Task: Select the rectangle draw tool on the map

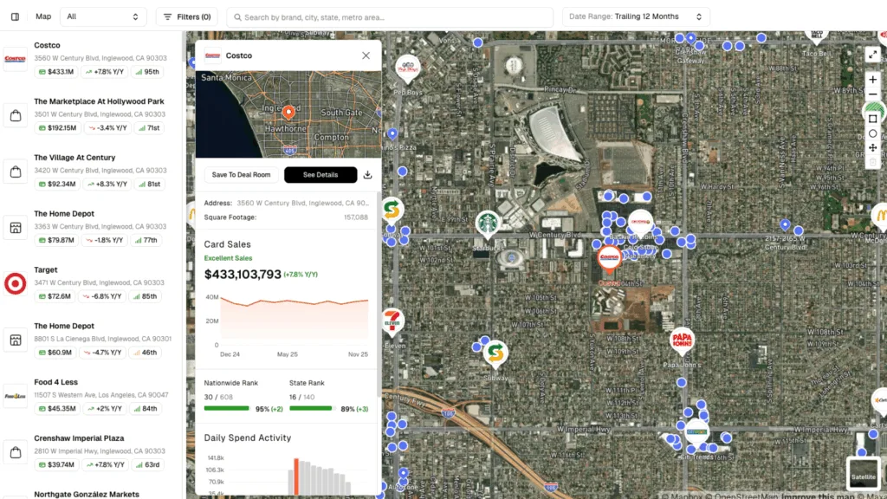Action: click(x=873, y=118)
